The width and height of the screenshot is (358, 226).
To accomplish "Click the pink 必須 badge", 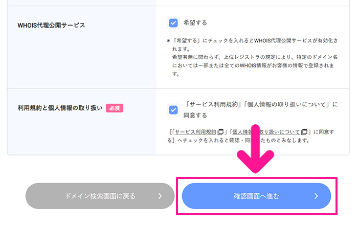I will point(115,108).
